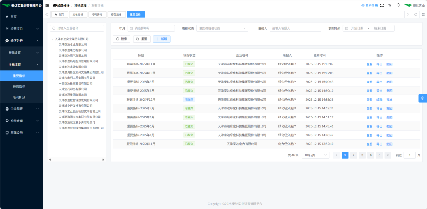This screenshot has width=427, height=209.
Task: Go to page 3 in pagination
Action: click(x=362, y=155)
